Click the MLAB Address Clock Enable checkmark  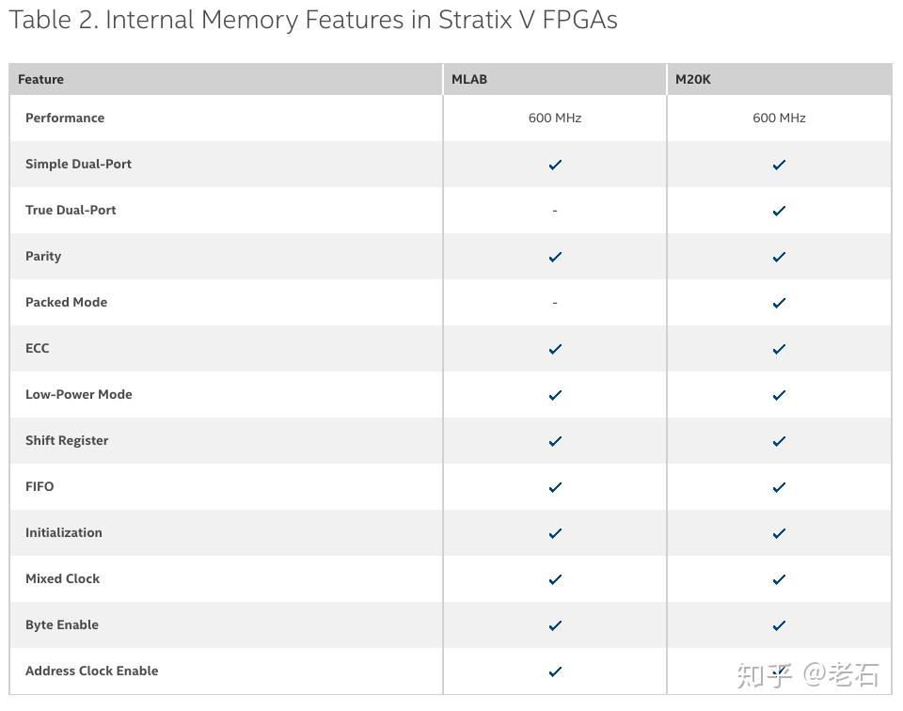pyautogui.click(x=555, y=671)
